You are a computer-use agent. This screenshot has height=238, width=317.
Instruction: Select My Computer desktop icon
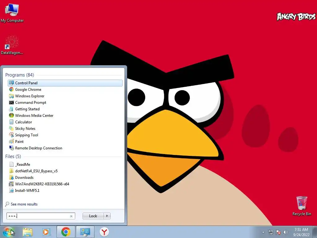pyautogui.click(x=12, y=13)
